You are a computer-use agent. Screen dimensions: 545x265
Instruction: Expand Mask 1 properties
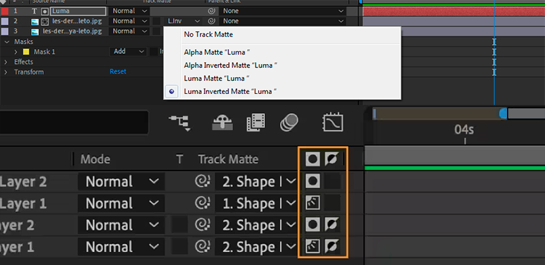16,52
